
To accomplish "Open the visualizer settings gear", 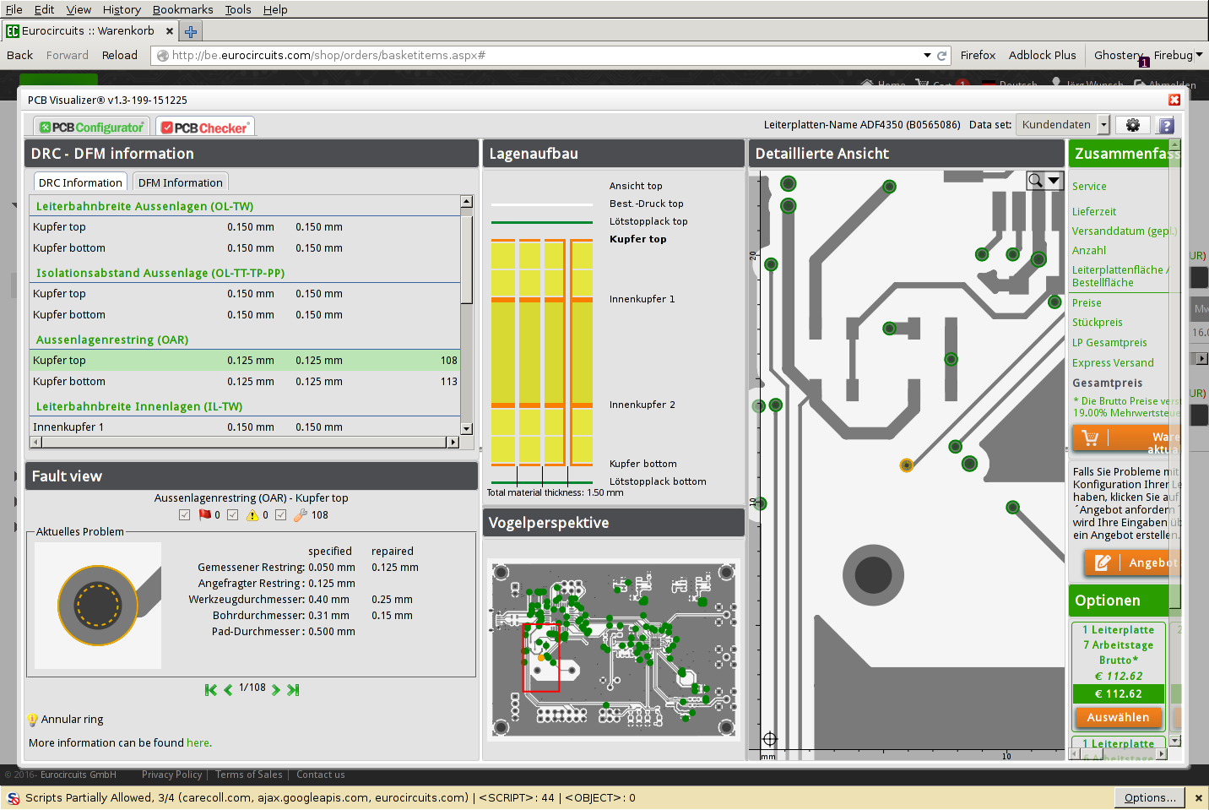I will coord(1133,125).
